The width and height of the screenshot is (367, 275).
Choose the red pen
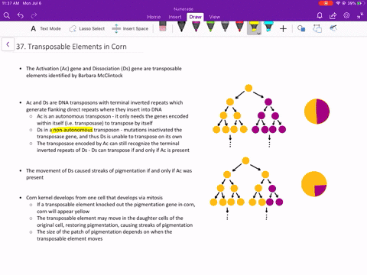(x=239, y=27)
